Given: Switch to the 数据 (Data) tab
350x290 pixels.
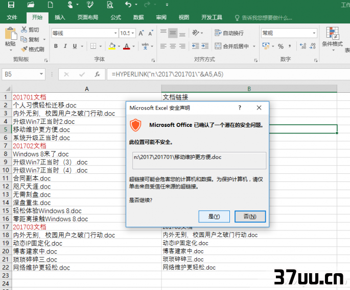Looking at the screenshot, I should (x=138, y=17).
